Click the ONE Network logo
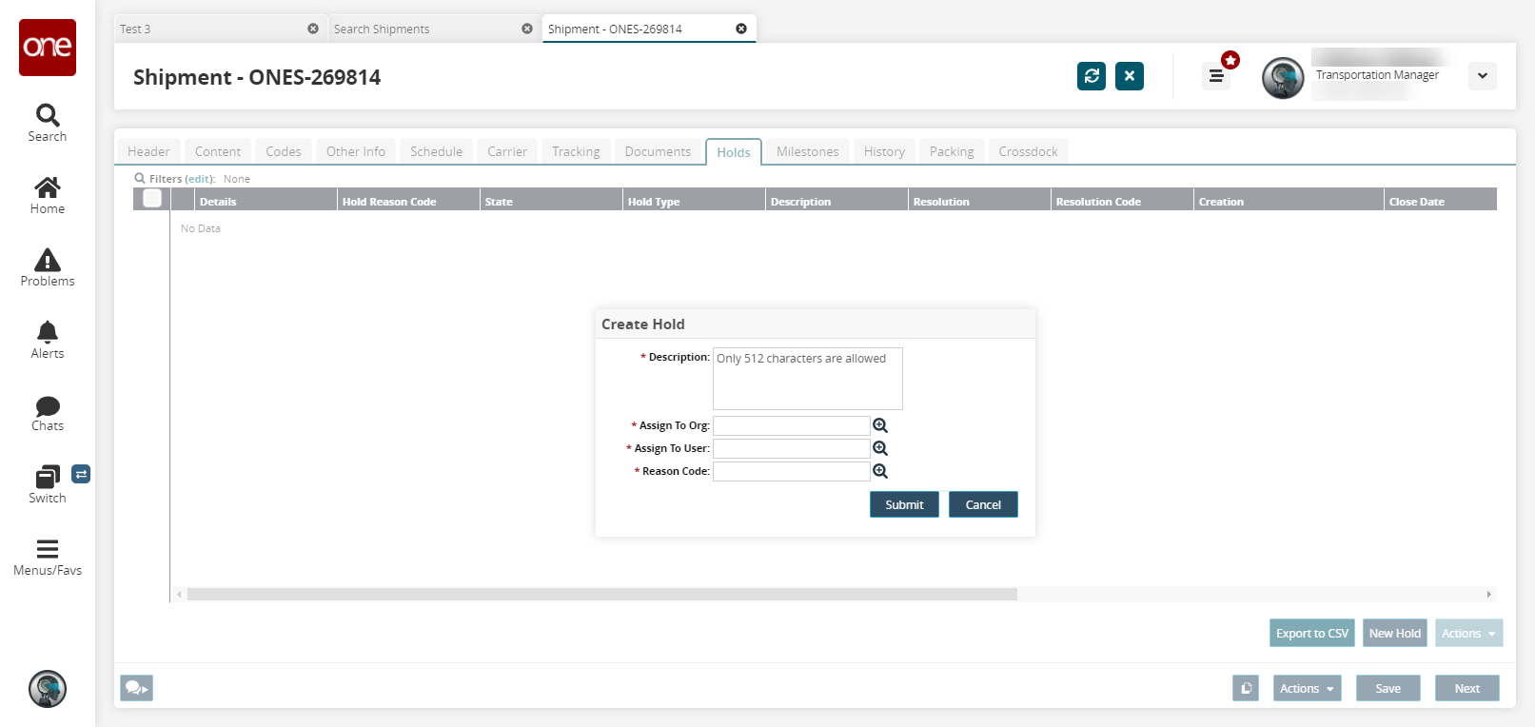The image size is (1535, 727). 48,48
